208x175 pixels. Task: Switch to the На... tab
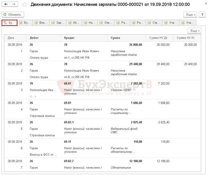[x=90, y=23]
